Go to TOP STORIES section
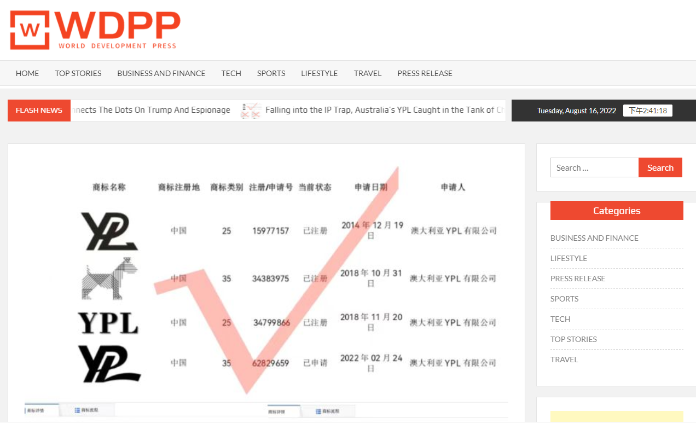 (78, 73)
